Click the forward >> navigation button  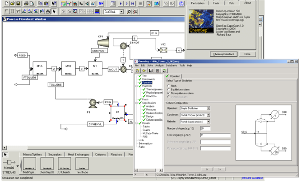click(219, 169)
